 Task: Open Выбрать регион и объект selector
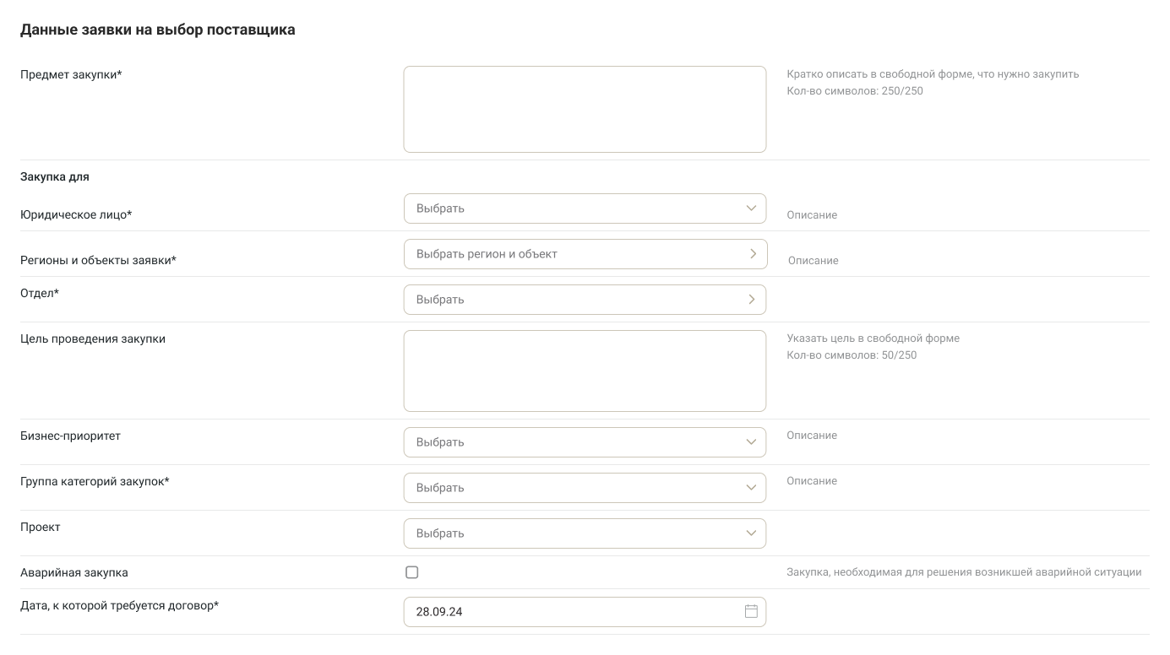(x=585, y=254)
